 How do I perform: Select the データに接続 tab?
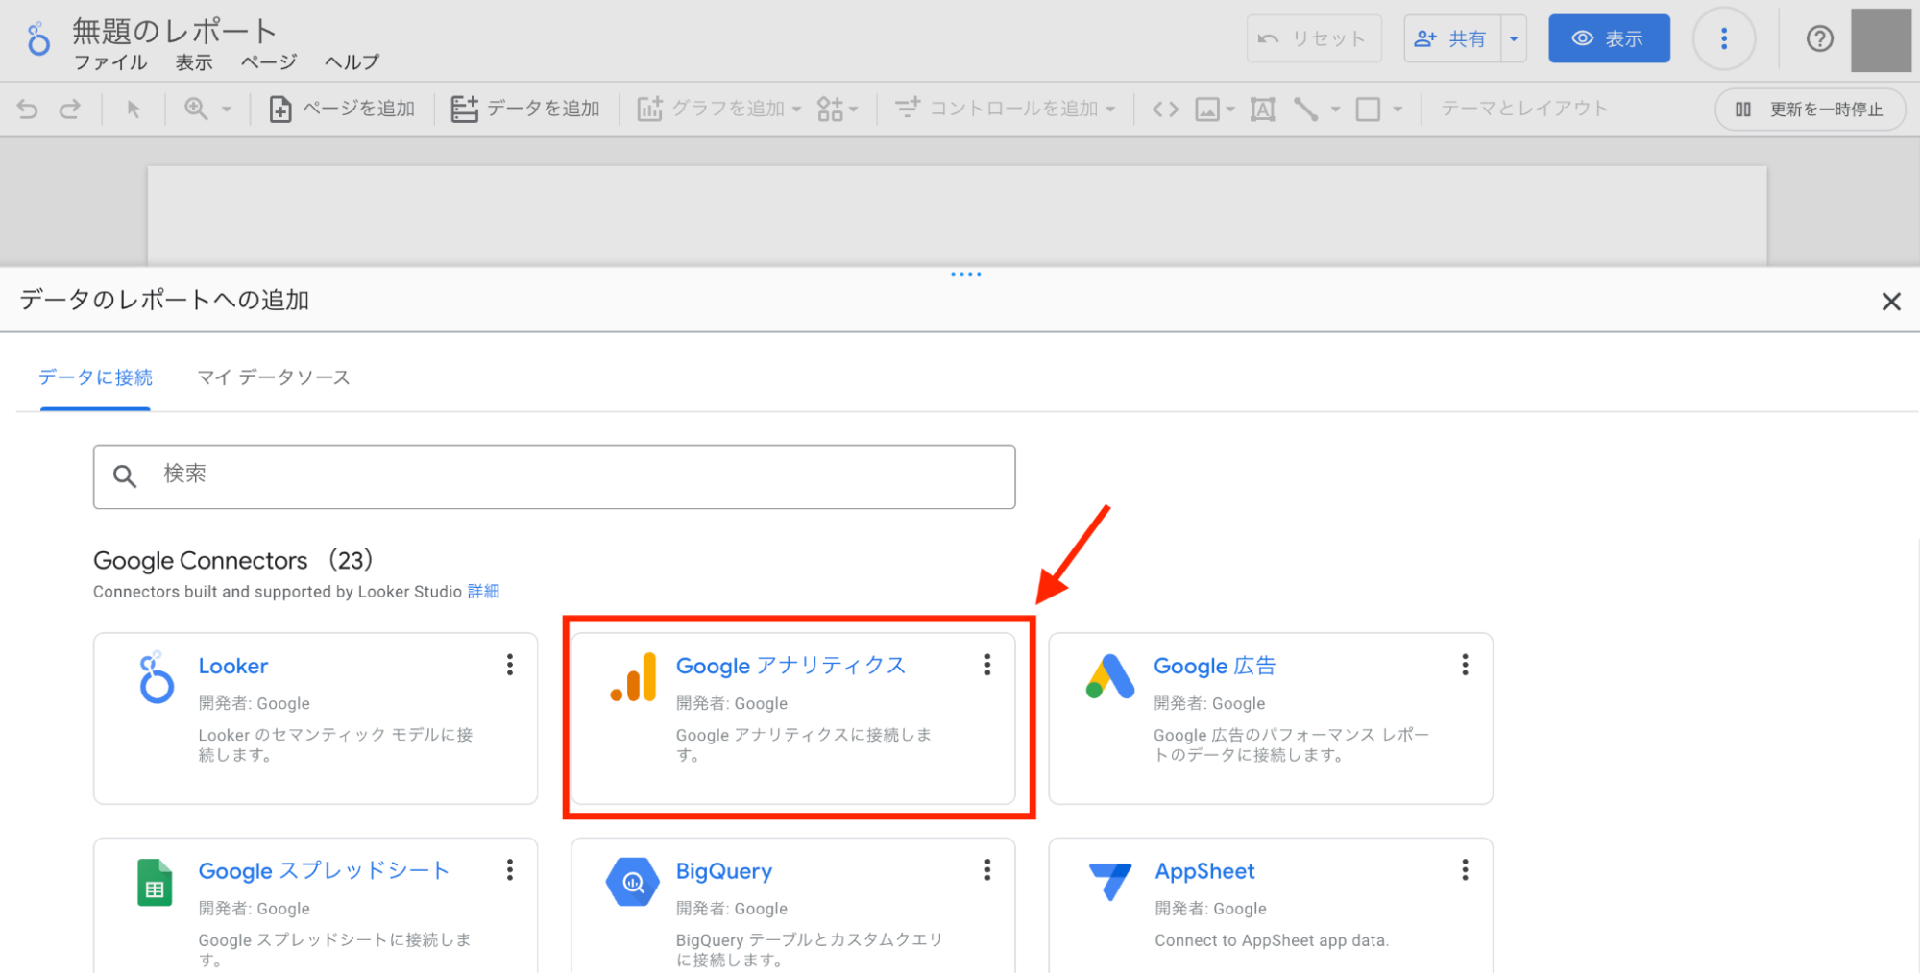pyautogui.click(x=95, y=377)
